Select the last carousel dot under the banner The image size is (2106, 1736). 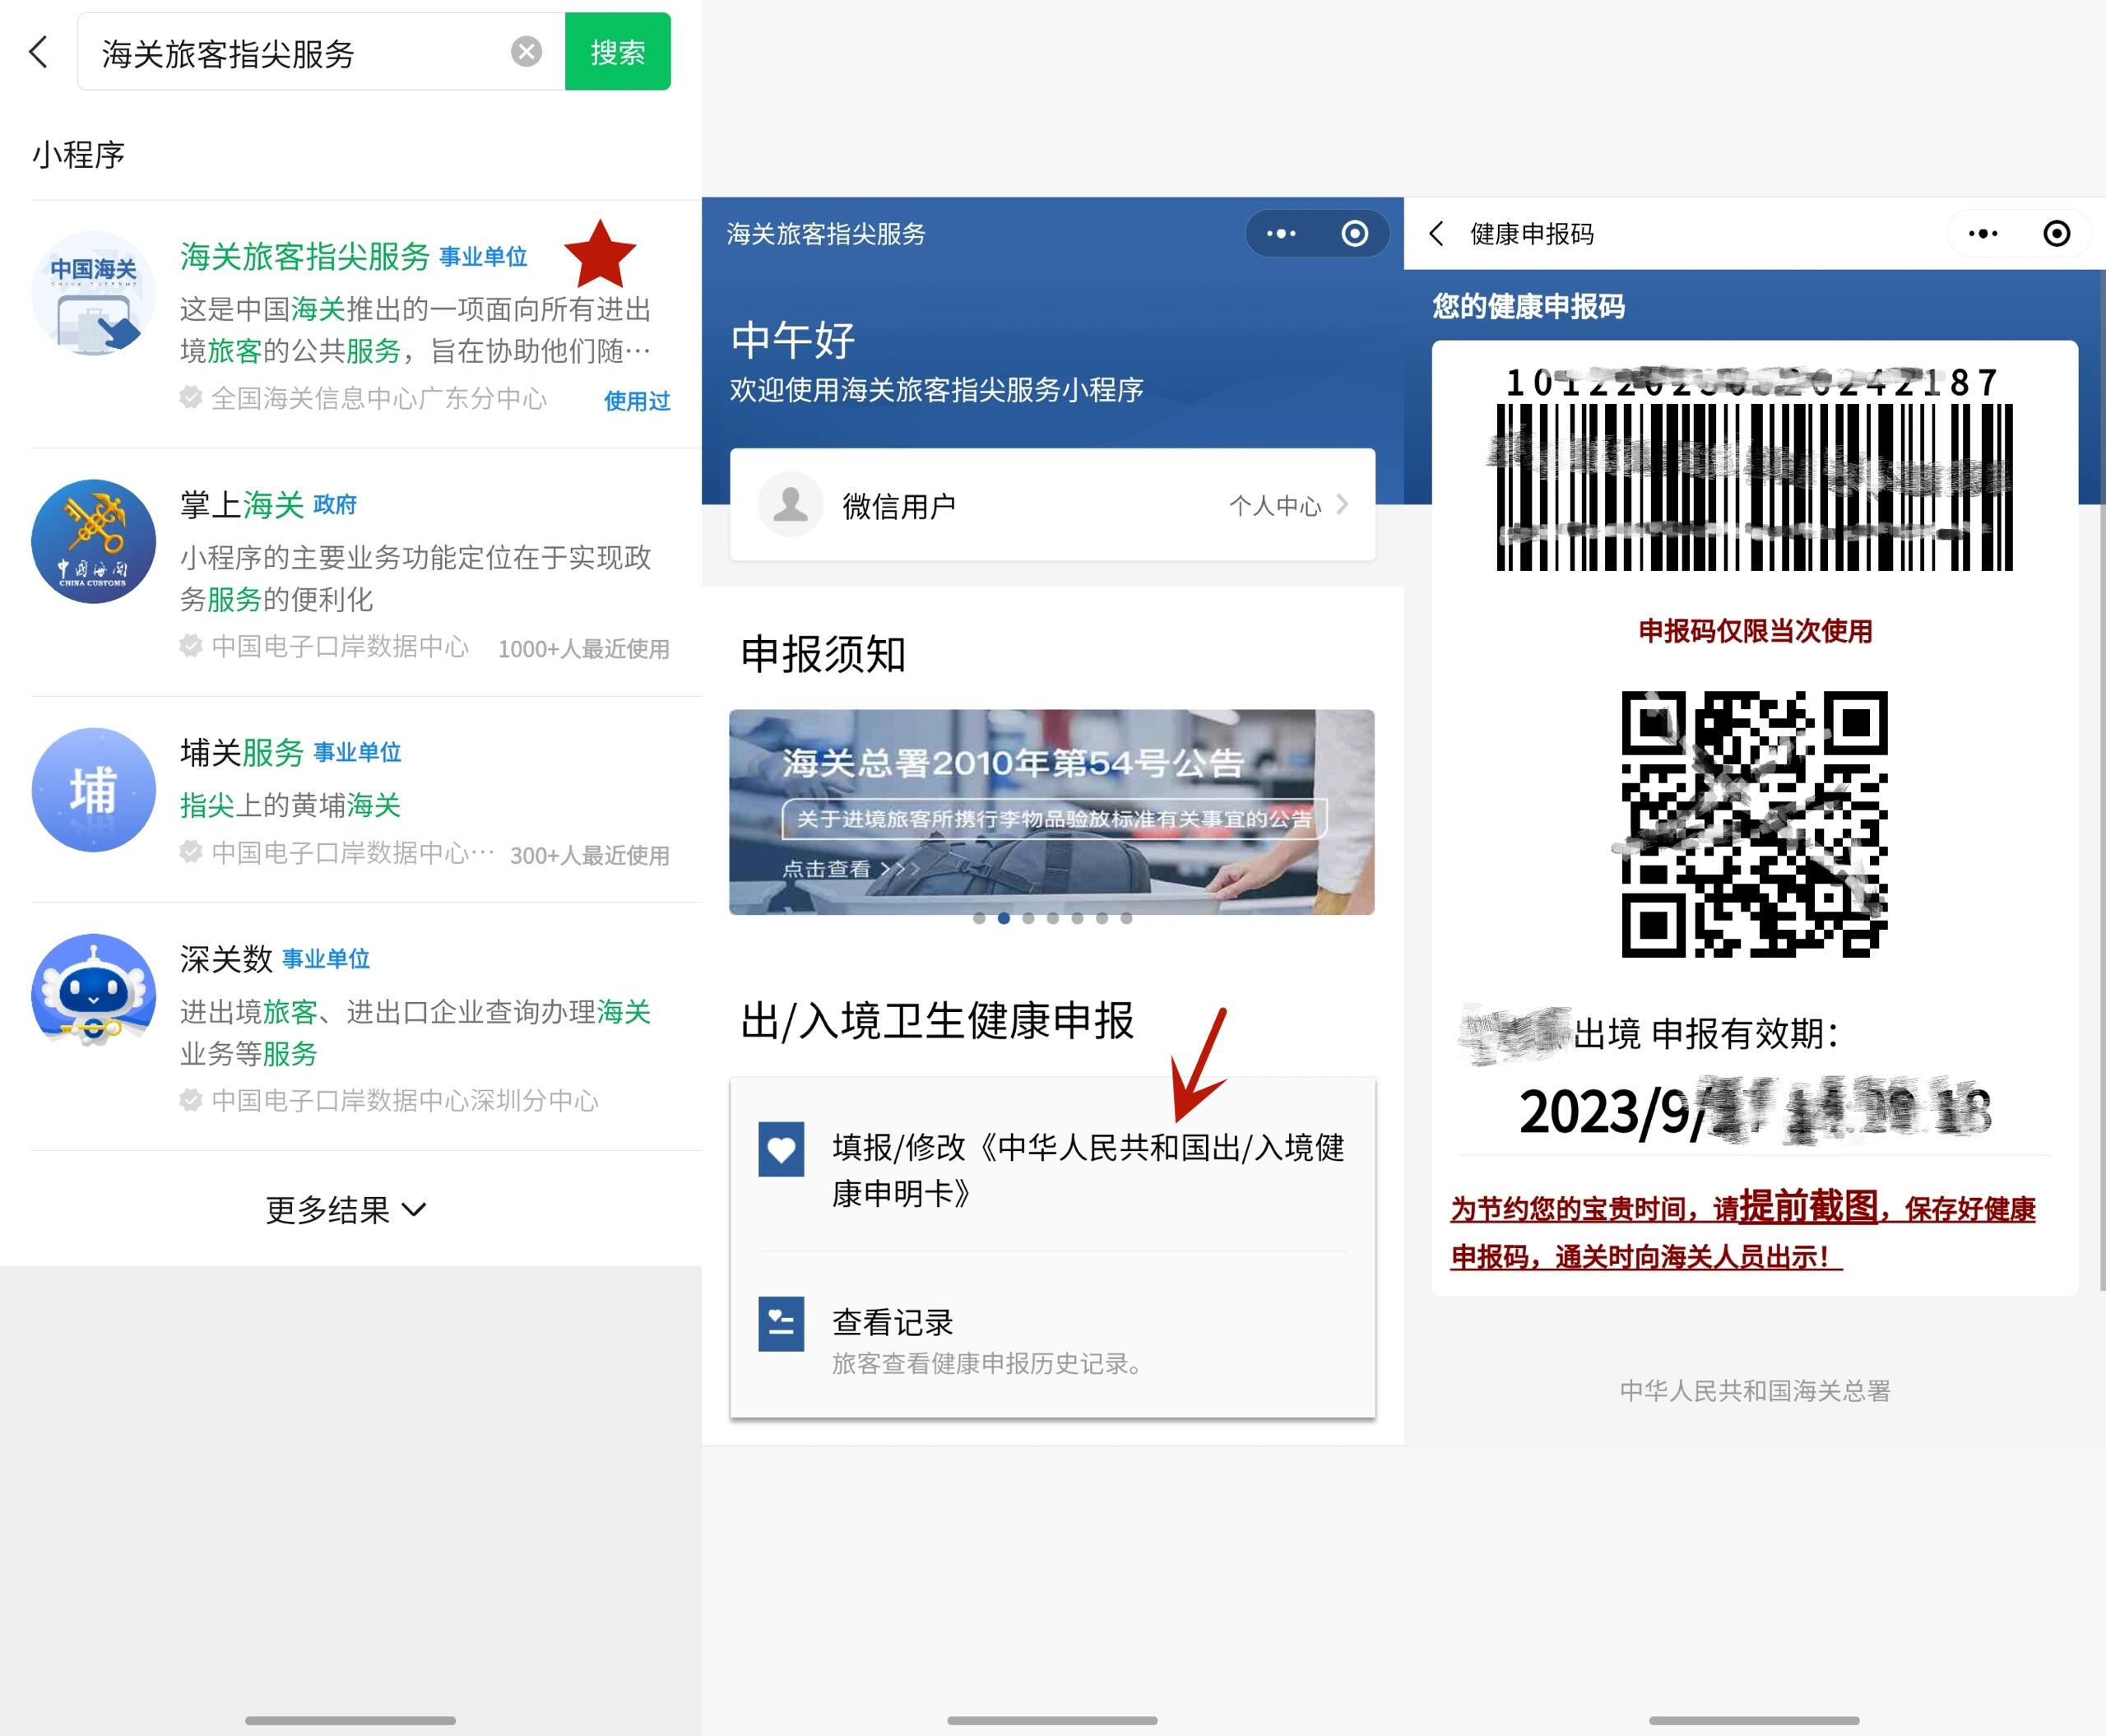point(1126,918)
